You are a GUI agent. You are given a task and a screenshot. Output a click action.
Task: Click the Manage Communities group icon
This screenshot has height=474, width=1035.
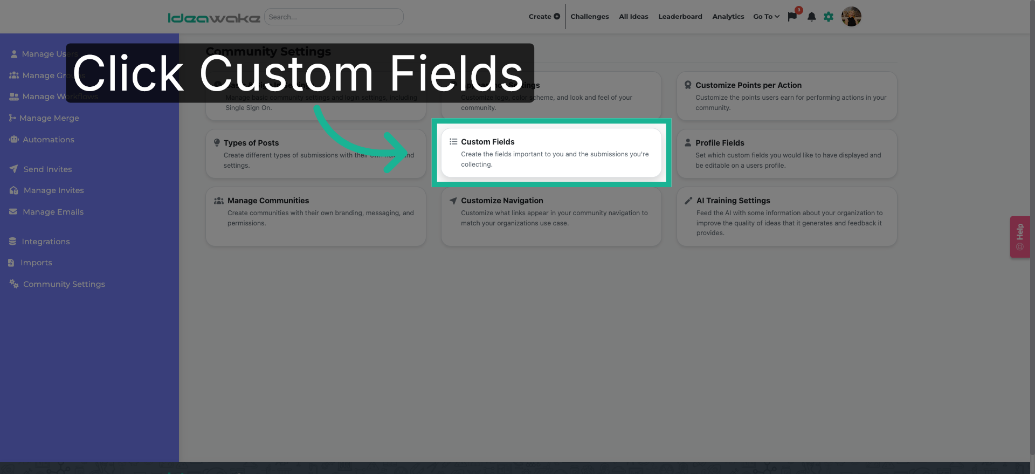click(218, 201)
